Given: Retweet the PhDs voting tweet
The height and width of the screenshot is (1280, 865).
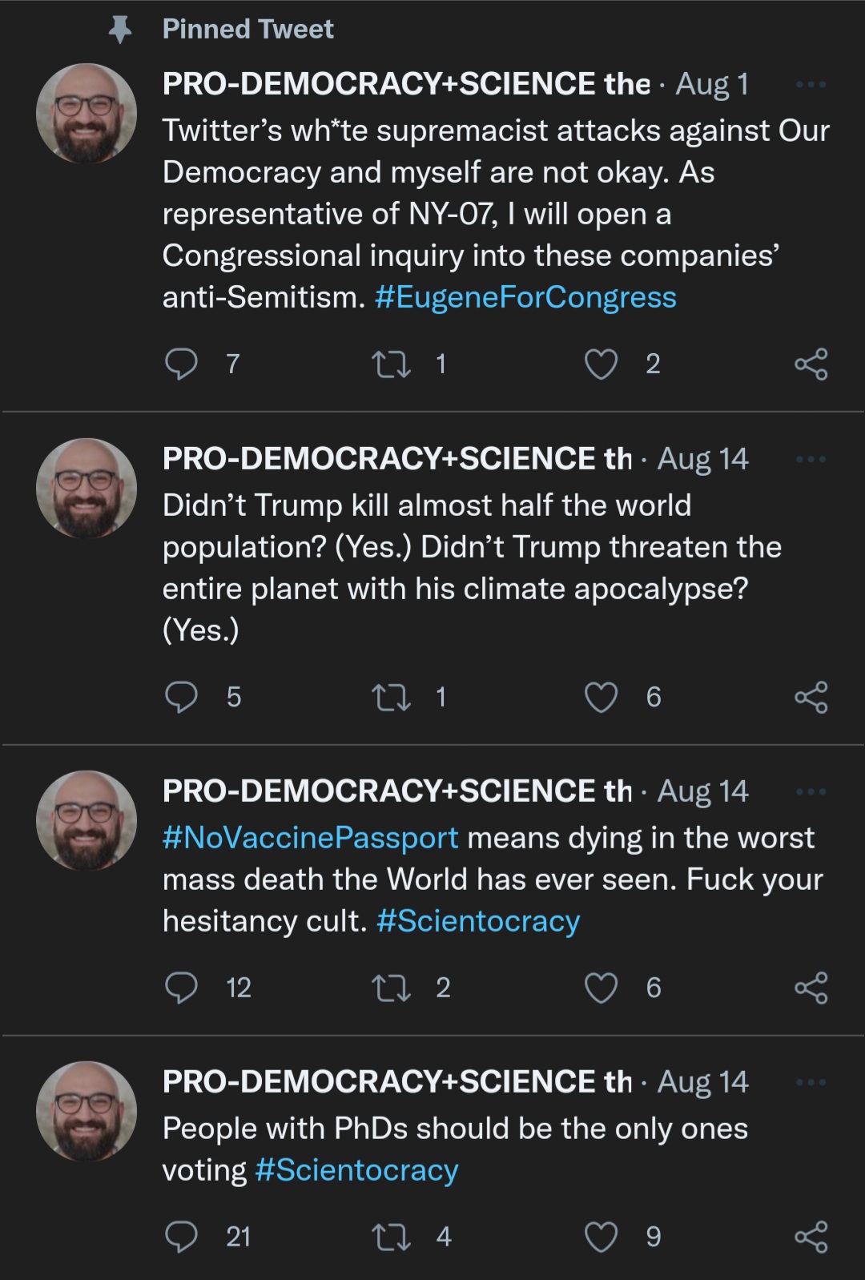Looking at the screenshot, I should (x=392, y=1237).
